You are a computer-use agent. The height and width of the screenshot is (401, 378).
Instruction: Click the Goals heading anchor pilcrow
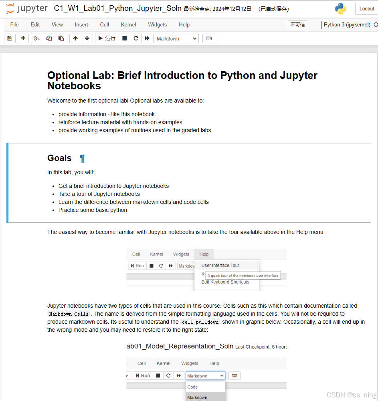click(82, 159)
